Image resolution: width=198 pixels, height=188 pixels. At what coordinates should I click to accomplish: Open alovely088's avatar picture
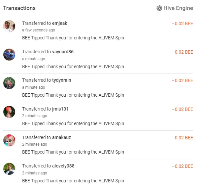(x=9, y=169)
